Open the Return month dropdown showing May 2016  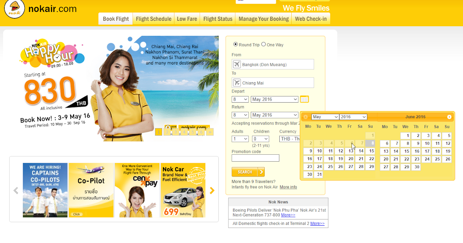click(x=274, y=115)
